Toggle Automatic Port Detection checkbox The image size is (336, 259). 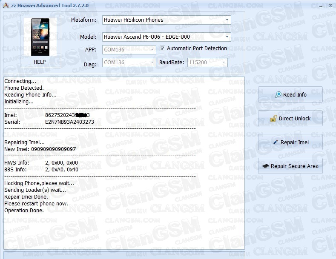coord(162,48)
